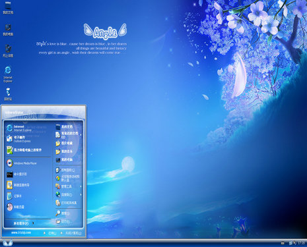Open the command prompt black icon
Viewport: 307px width, 247px height.
pyautogui.click(x=10, y=175)
